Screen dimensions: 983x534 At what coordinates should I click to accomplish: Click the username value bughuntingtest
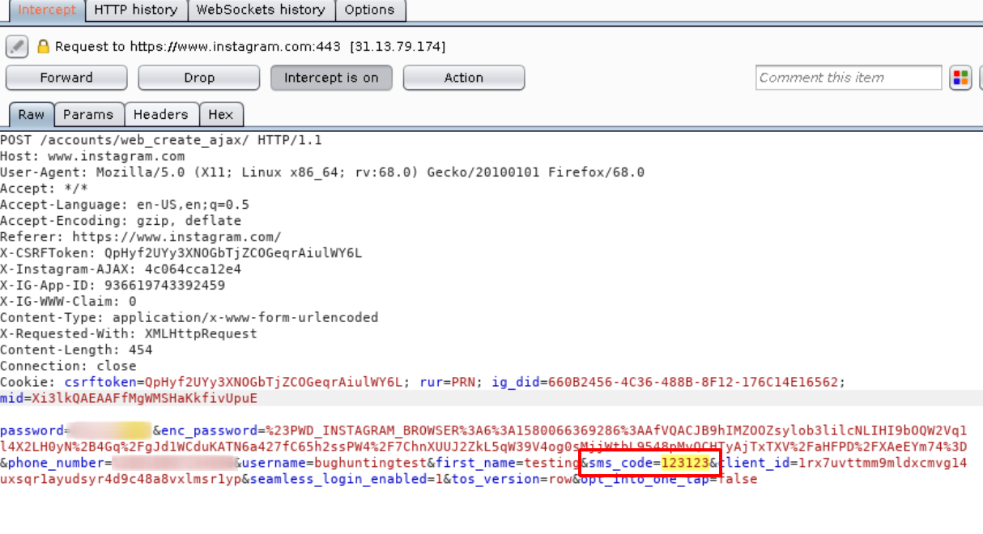click(371, 464)
